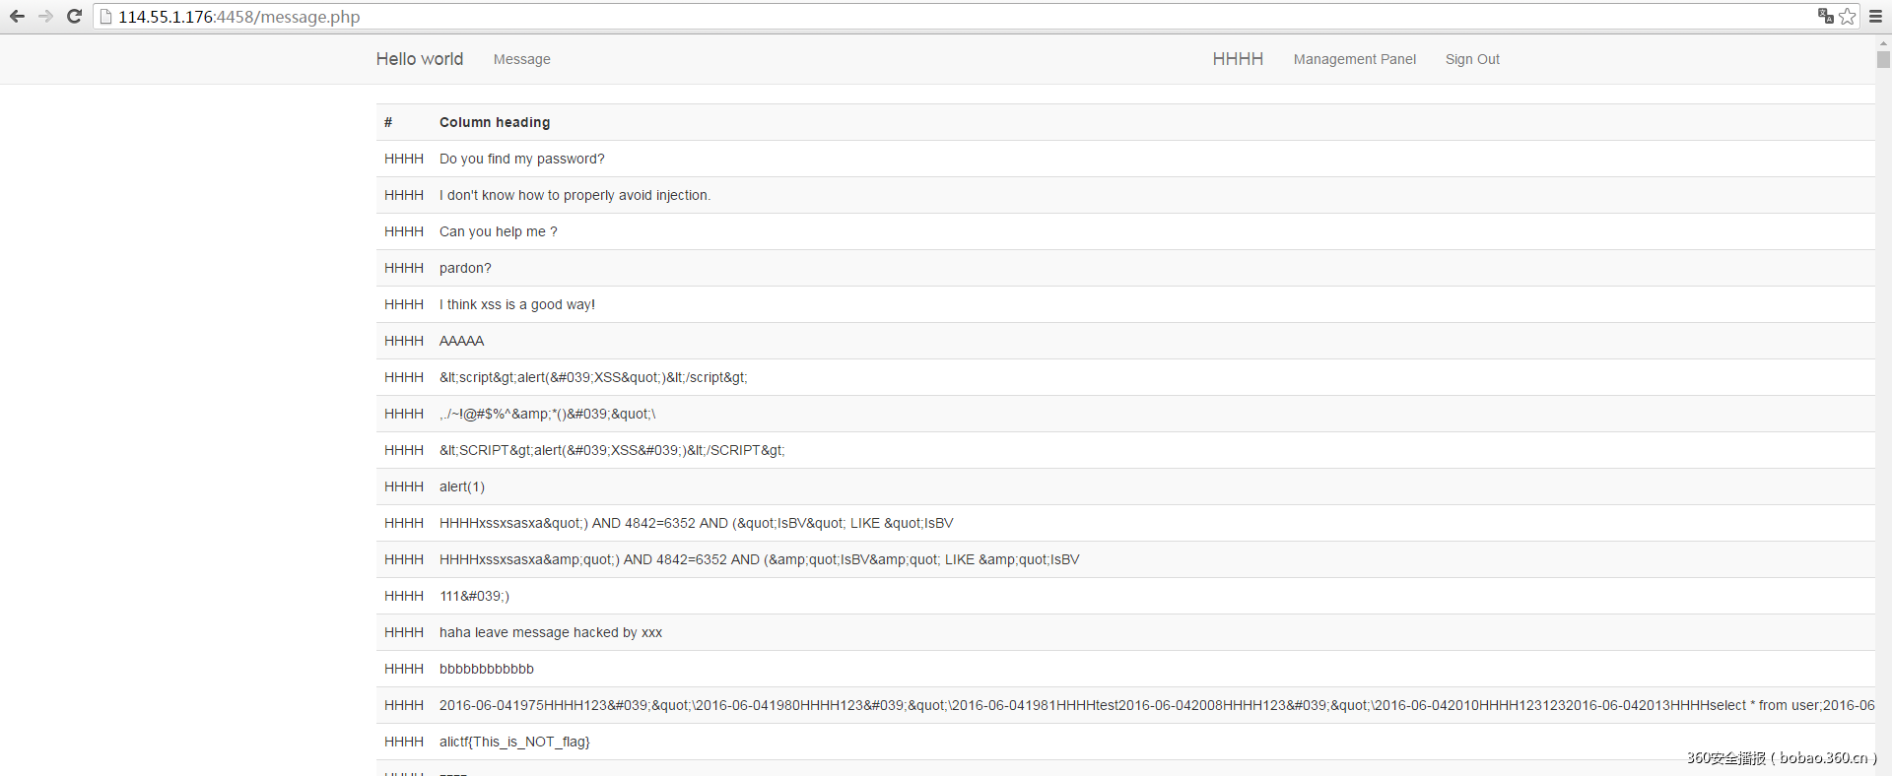Click the Sign Out link
1892x776 pixels.
pos(1472,59)
